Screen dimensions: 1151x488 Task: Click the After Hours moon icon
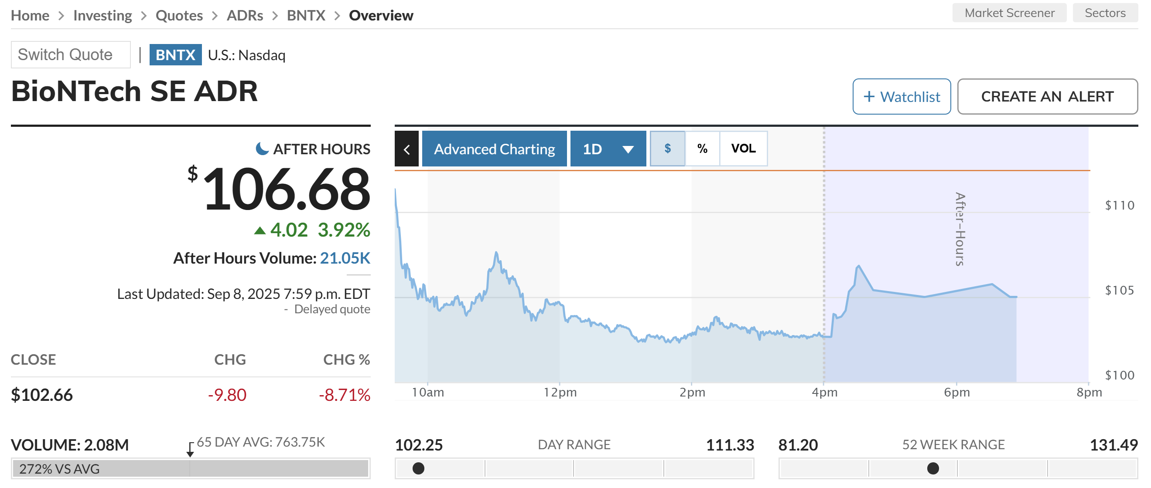click(x=262, y=149)
